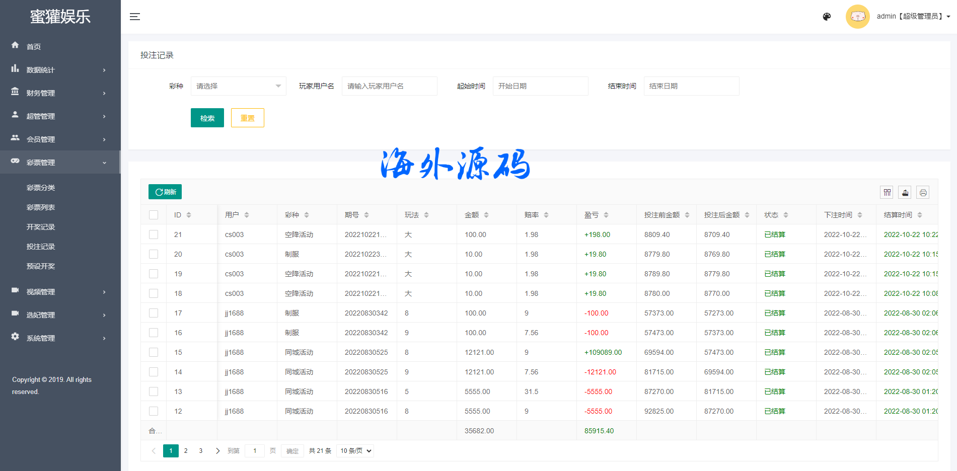Open the column filter grid icon
Viewport: 957px width, 471px height.
[887, 192]
